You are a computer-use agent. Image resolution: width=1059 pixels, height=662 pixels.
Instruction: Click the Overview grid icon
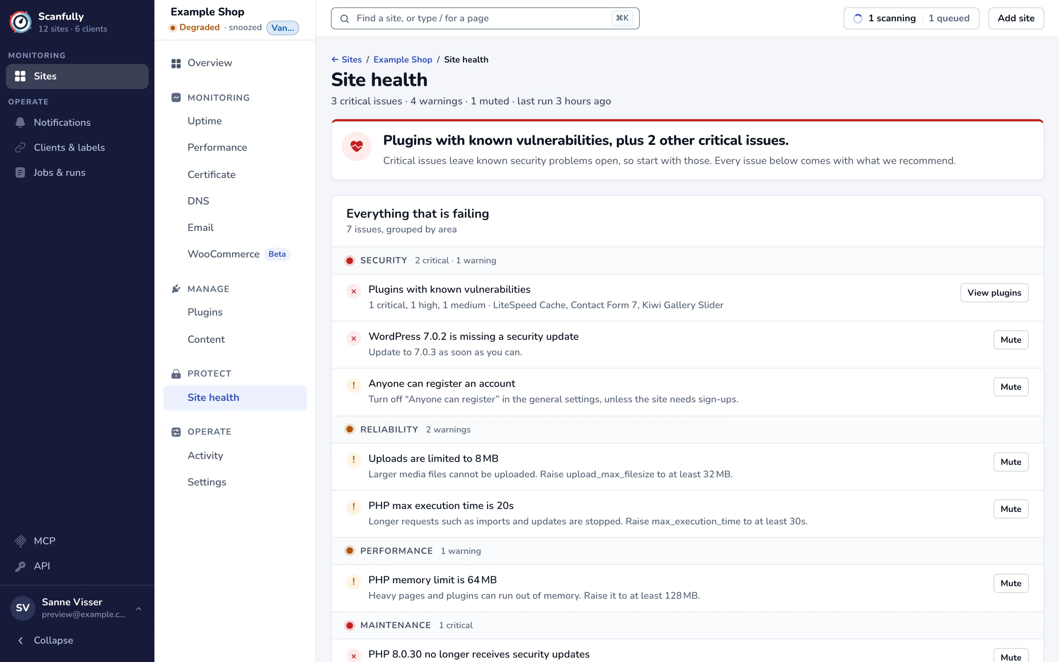(x=176, y=63)
